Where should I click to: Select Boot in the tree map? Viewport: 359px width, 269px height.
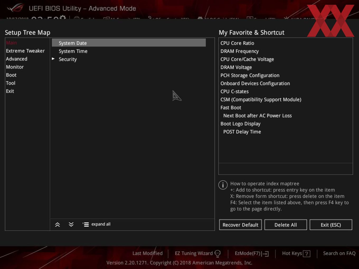point(11,75)
